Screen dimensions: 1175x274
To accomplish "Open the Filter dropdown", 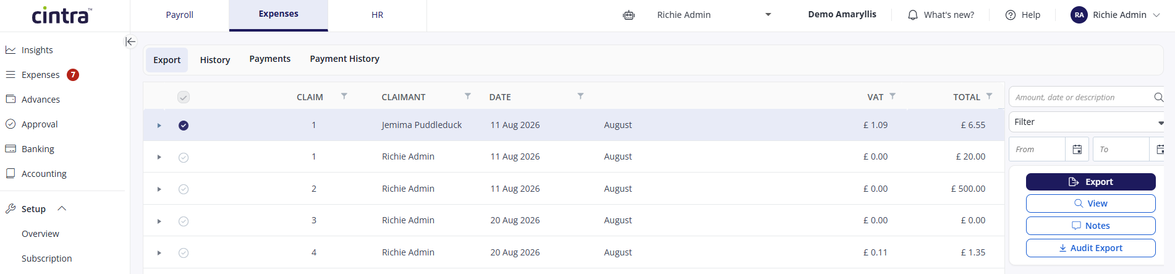I will click(x=1087, y=122).
